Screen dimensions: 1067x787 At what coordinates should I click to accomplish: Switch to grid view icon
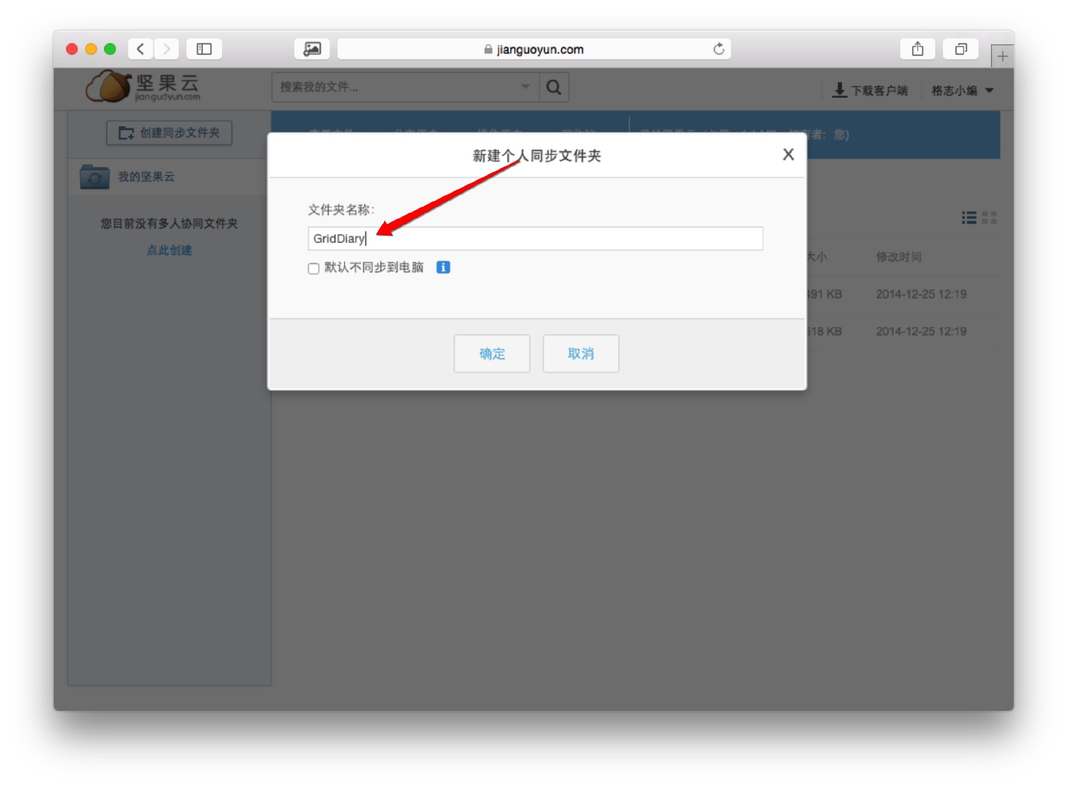coord(989,218)
